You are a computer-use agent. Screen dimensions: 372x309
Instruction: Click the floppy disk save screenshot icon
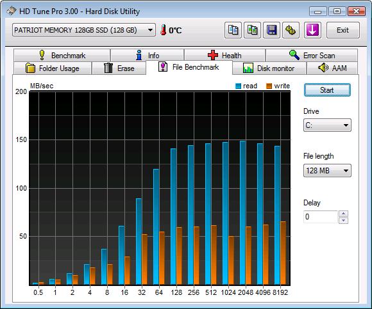(271, 30)
